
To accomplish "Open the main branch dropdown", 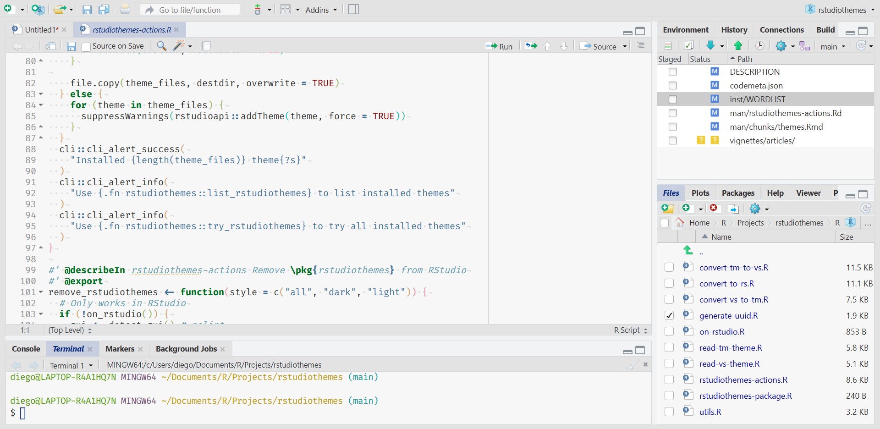I will [x=833, y=46].
